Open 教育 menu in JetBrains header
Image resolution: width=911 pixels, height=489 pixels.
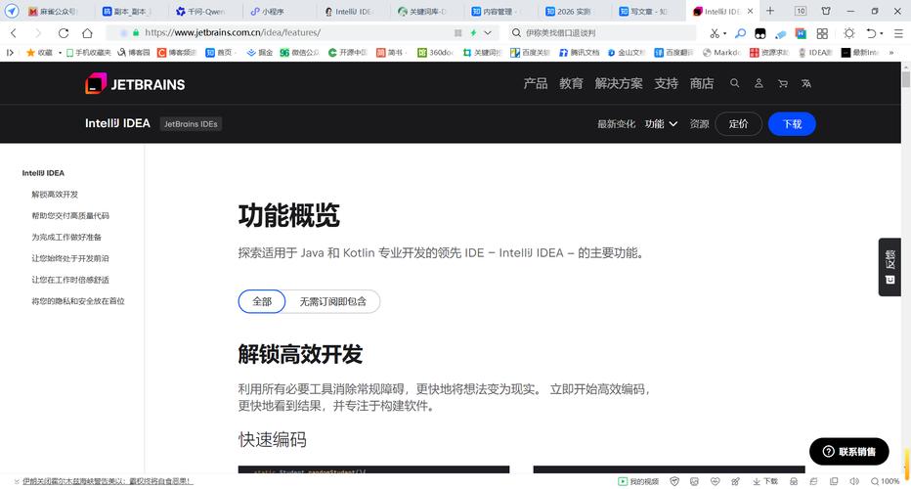click(571, 83)
